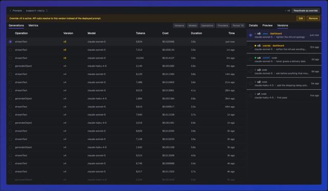The height and width of the screenshot is (191, 328).
Task: Click the 7,940 tokens cell
Action: [x=139, y=115]
